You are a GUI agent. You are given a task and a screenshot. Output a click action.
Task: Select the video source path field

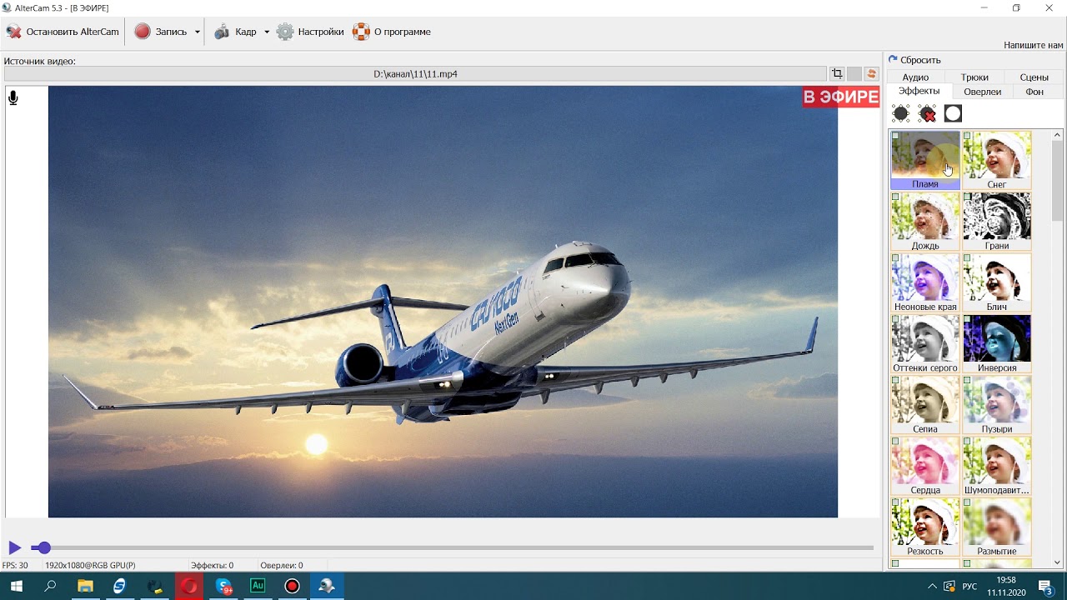tap(415, 74)
